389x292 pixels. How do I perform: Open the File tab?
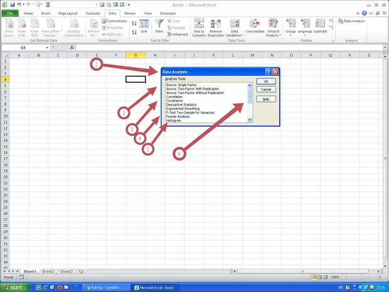tap(10, 13)
